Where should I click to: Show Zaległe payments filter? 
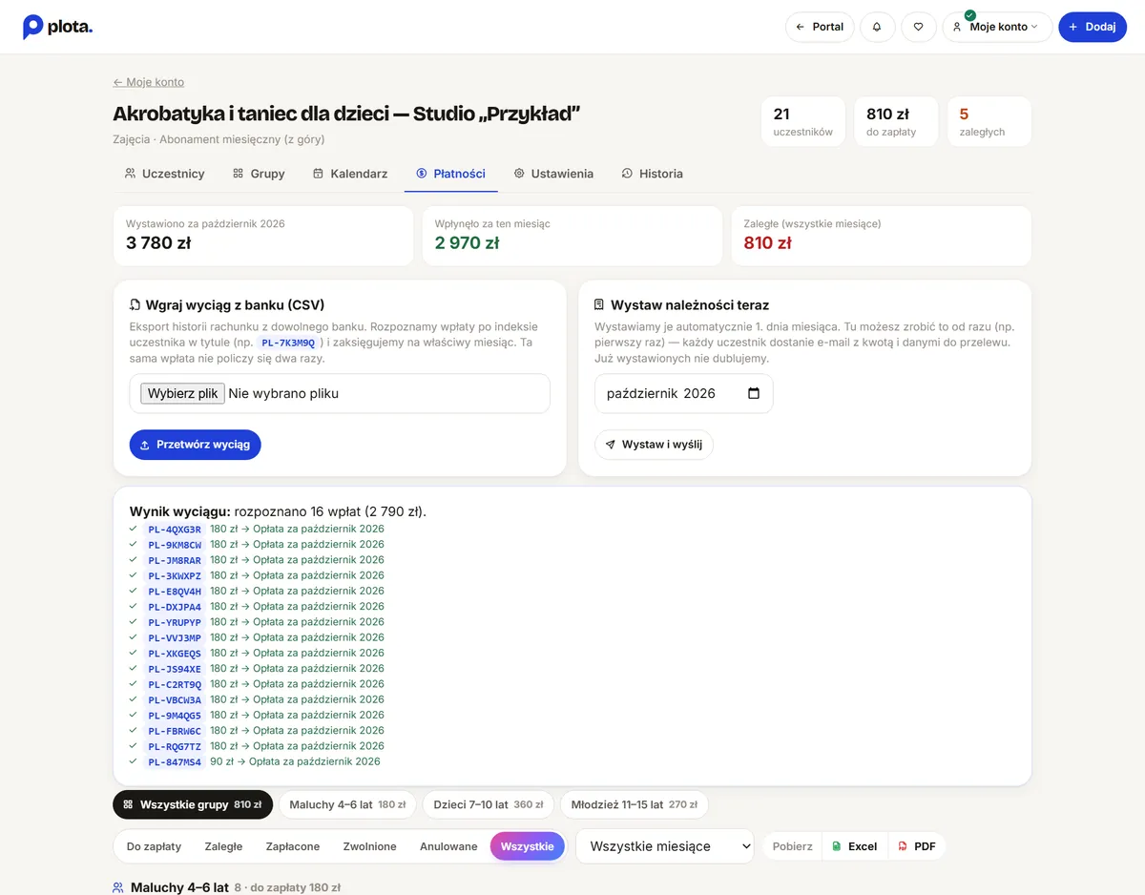click(223, 846)
